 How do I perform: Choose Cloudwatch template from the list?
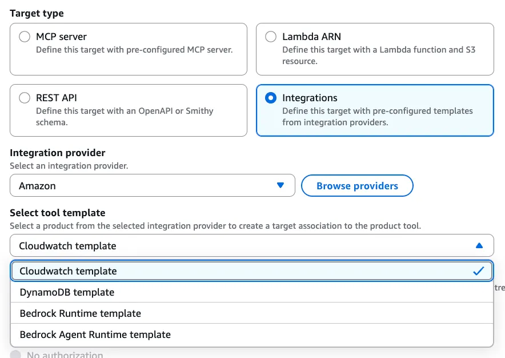tap(69, 271)
